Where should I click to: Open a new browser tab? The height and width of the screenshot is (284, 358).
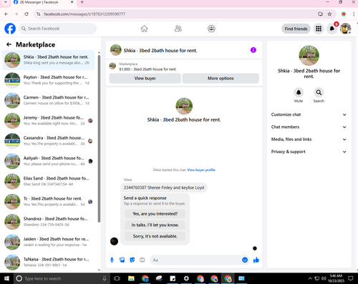pos(82,2)
